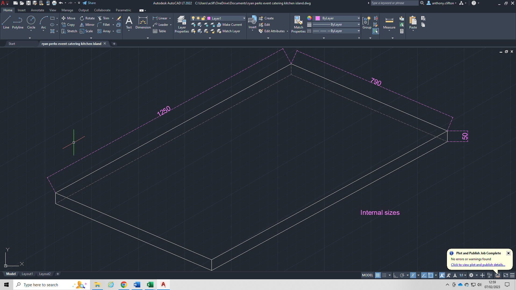The height and width of the screenshot is (290, 516).
Task: Toggle ortho mode in status bar
Action: point(396,275)
